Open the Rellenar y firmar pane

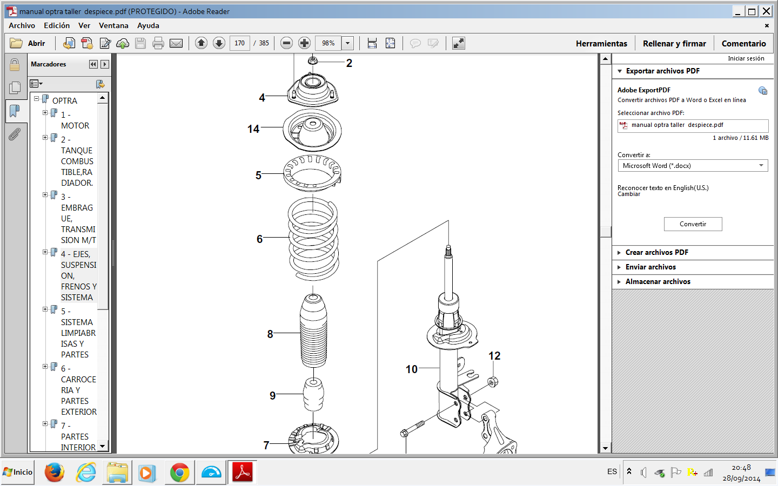674,44
